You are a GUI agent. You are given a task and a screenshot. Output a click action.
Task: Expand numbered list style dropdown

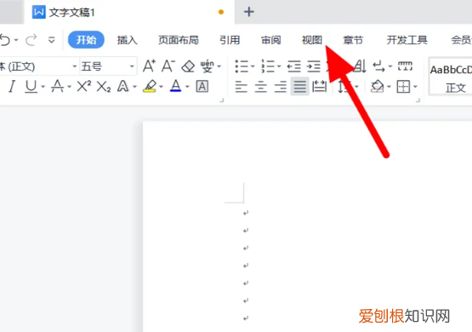pos(279,66)
